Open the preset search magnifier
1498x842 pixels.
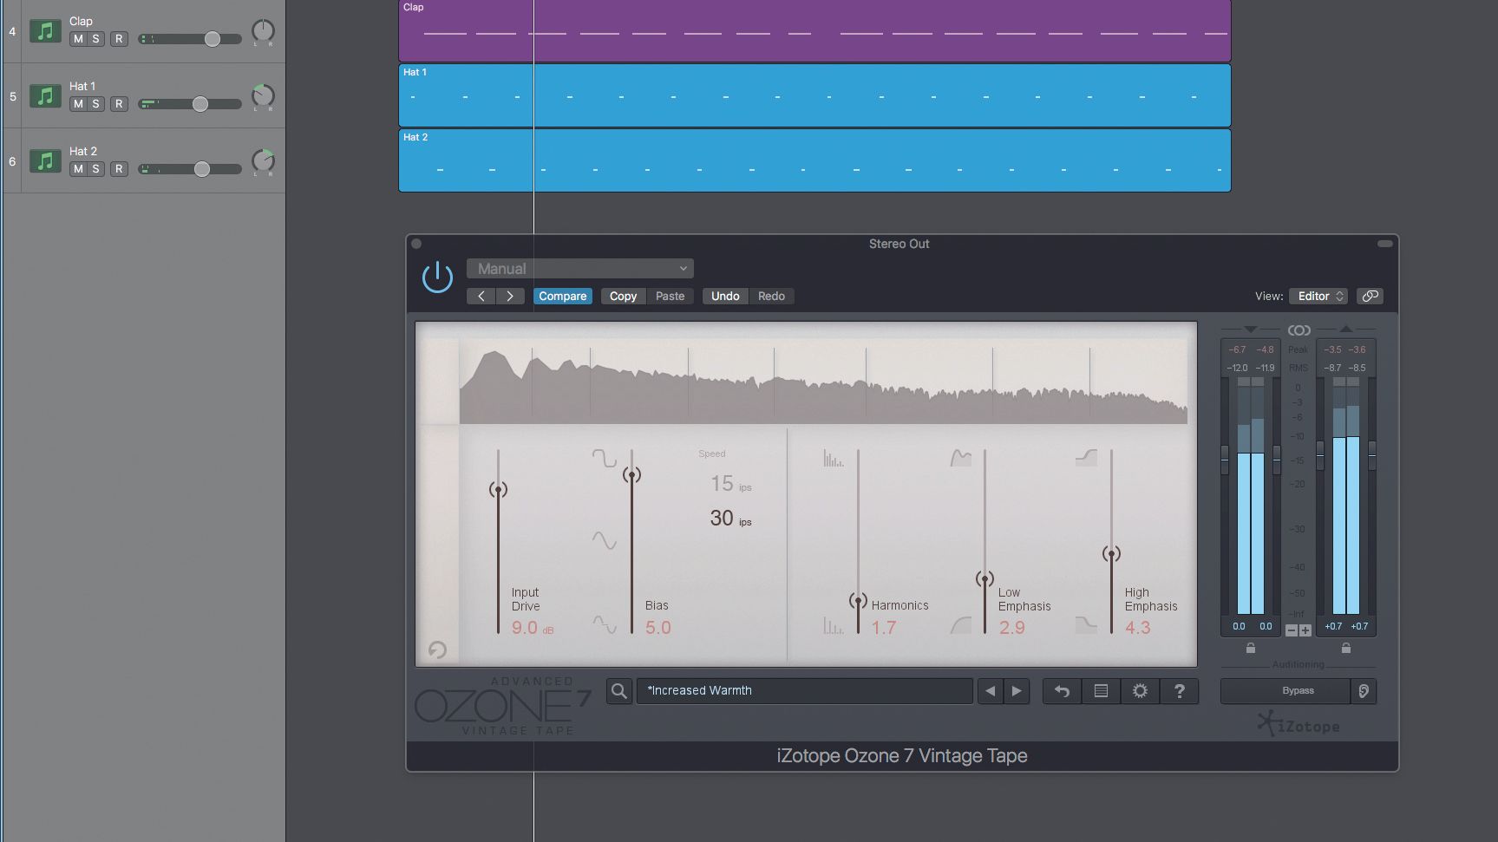pyautogui.click(x=619, y=691)
